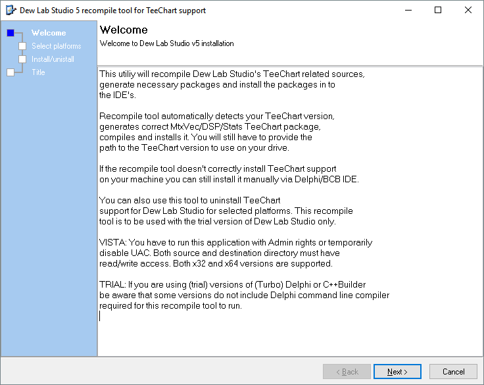
Task: Click the 'TRIAL: If you are using' line
Action: [232, 284]
